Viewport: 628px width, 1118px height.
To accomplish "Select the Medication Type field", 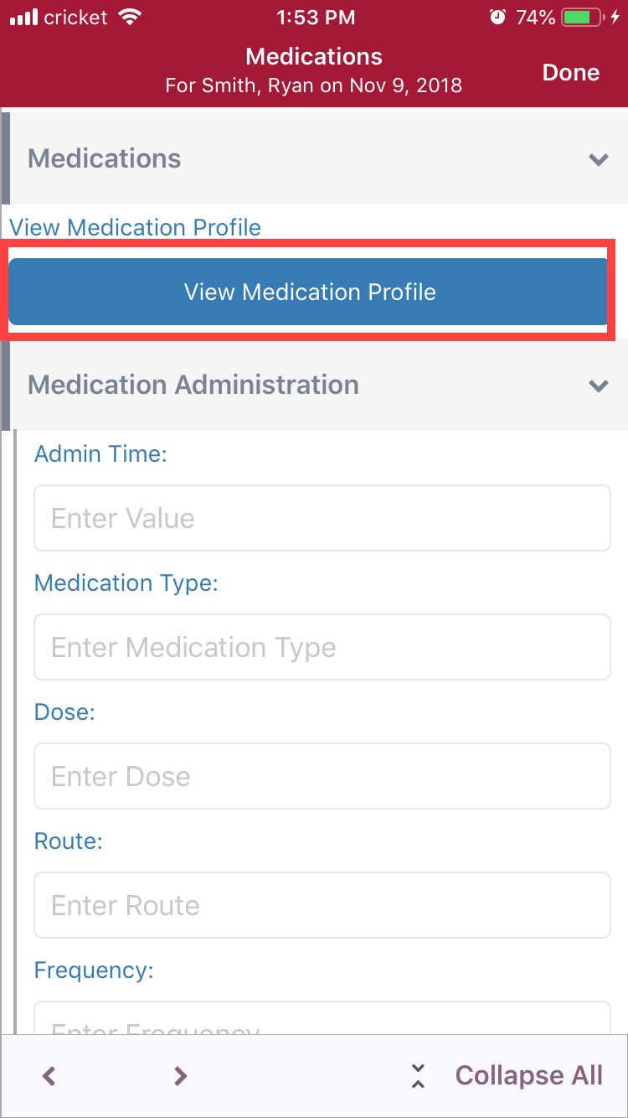I will [x=322, y=647].
